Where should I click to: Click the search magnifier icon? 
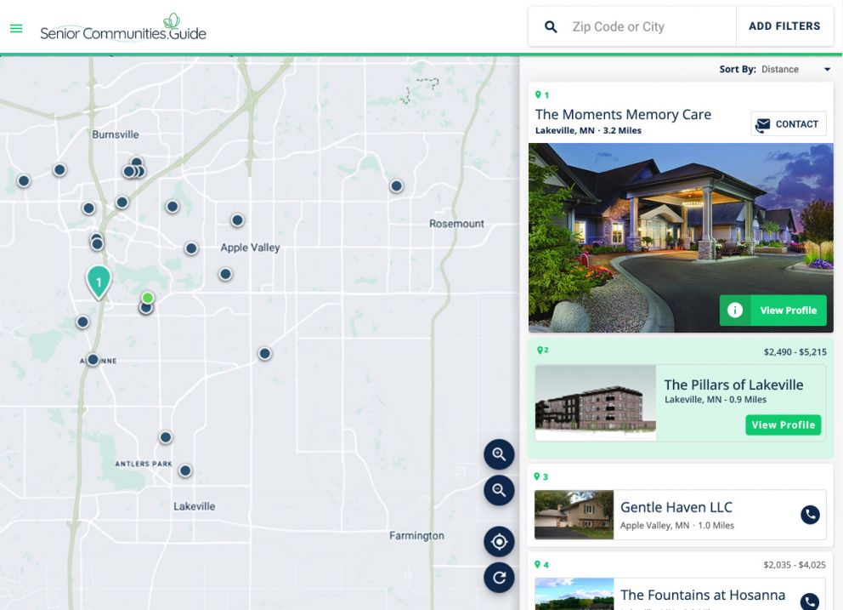click(551, 26)
